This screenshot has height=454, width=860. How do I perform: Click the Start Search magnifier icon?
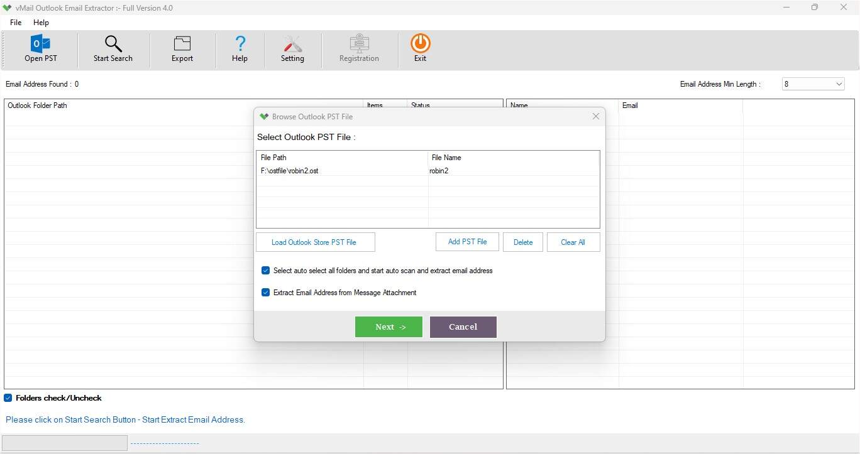113,43
